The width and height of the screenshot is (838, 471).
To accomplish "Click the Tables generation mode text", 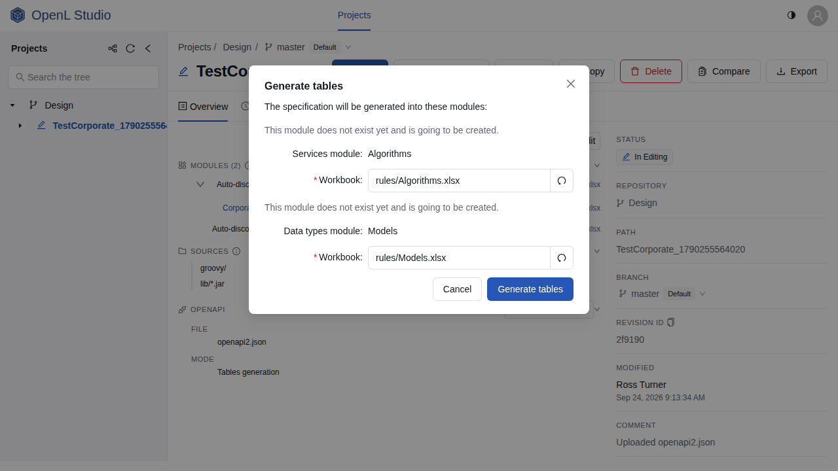I will point(248,372).
